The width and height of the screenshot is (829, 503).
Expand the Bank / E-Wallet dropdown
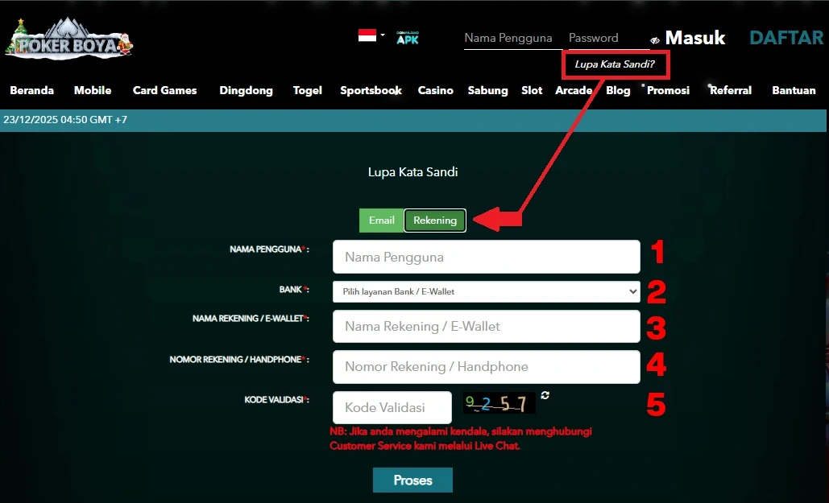pyautogui.click(x=486, y=291)
